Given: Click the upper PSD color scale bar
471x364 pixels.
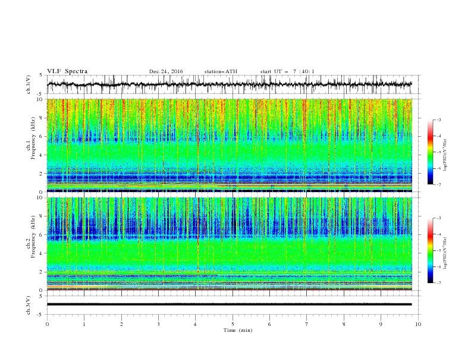Looking at the screenshot, I should [430, 152].
